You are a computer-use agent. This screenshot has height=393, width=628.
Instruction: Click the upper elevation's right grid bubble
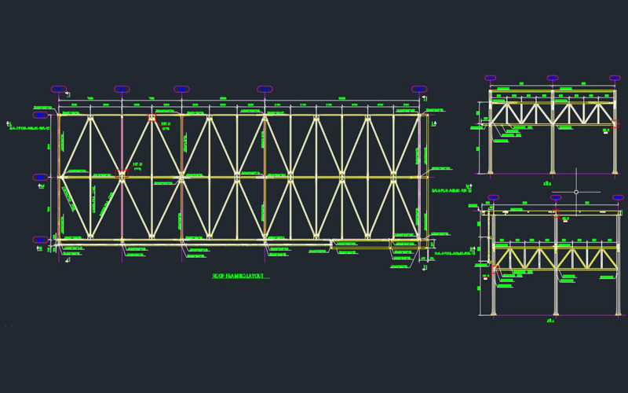tap(615, 79)
